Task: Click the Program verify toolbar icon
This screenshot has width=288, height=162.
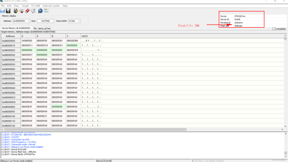Action: pos(33,11)
